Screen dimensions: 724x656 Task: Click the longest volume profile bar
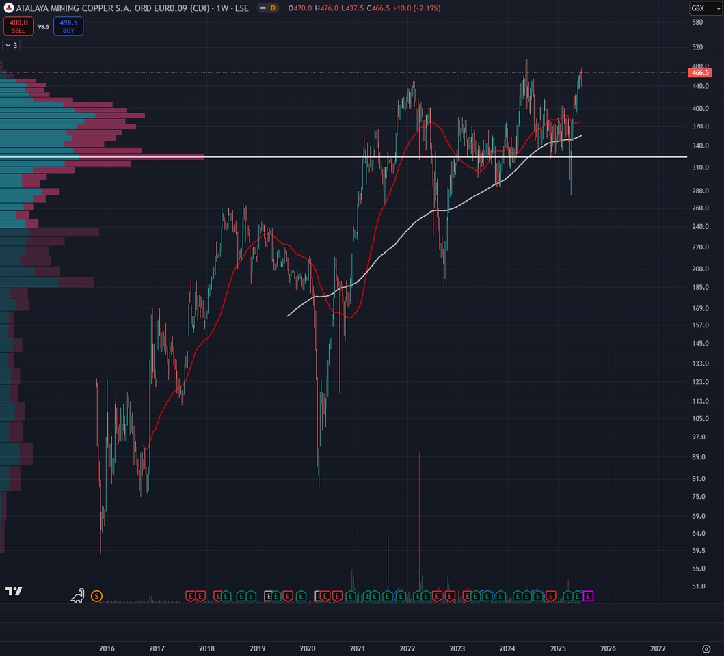pyautogui.click(x=102, y=156)
